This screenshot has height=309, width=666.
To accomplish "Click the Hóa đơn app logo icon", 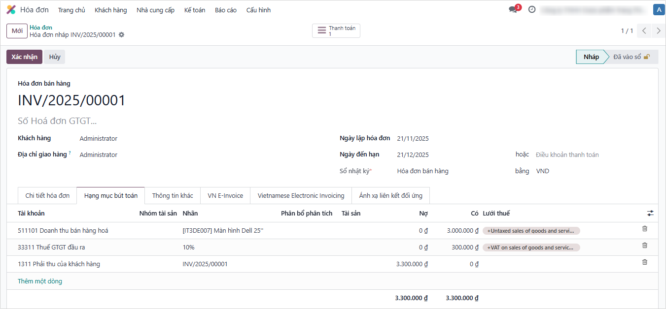I will (x=11, y=10).
